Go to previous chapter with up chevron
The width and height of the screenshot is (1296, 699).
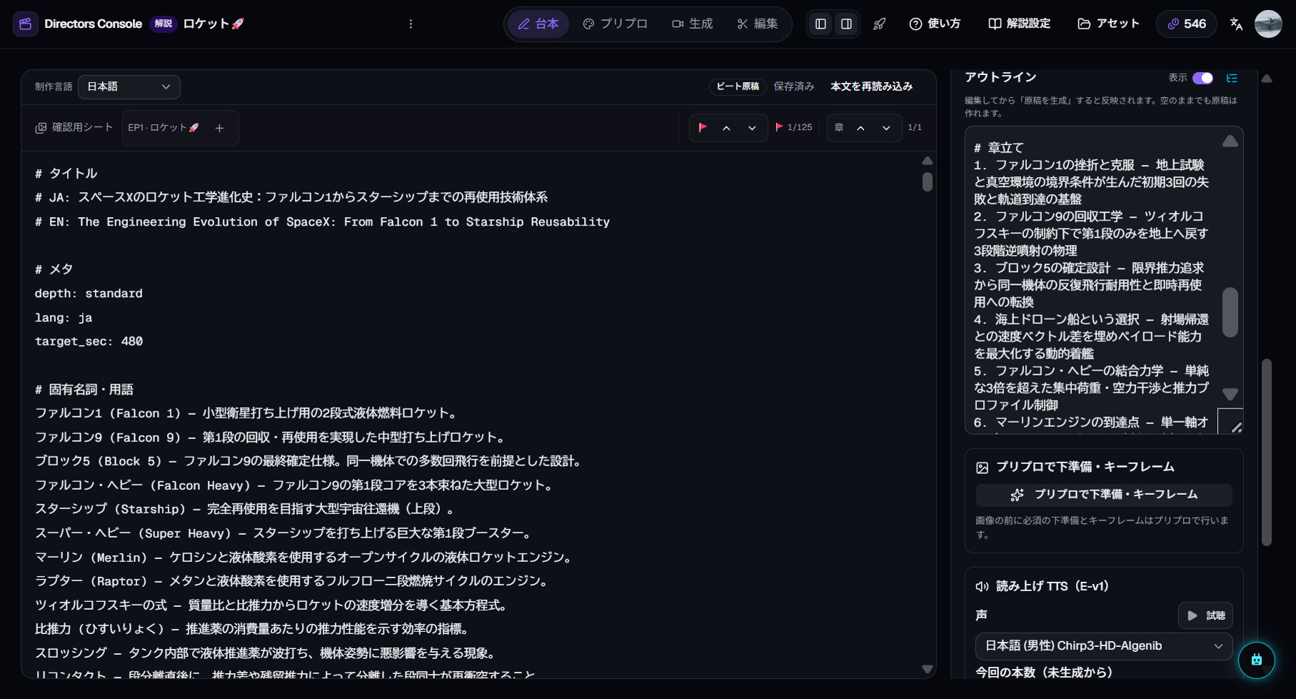pos(860,128)
